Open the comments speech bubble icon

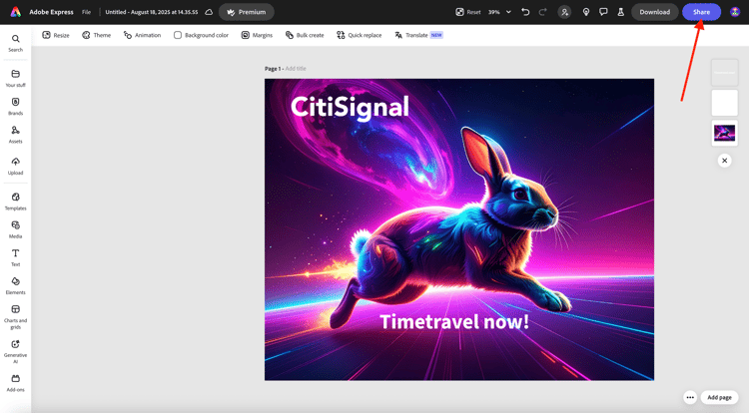603,12
